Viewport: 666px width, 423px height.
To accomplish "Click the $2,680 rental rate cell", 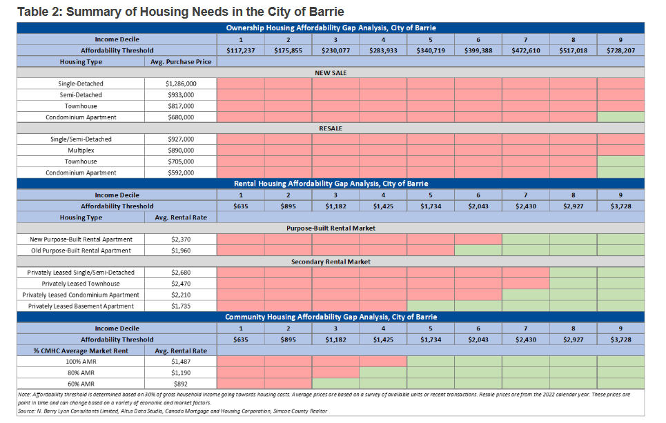I will 182,273.
